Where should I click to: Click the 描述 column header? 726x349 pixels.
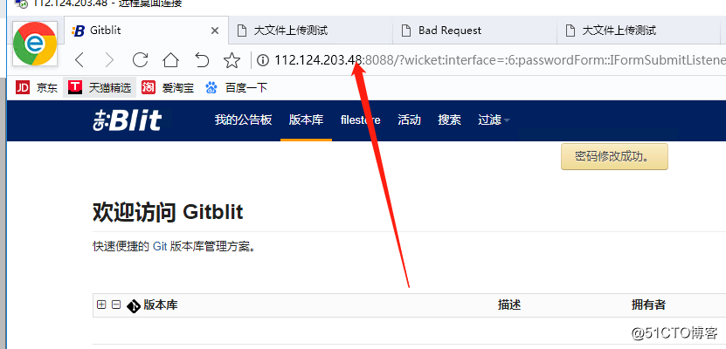pyautogui.click(x=509, y=305)
